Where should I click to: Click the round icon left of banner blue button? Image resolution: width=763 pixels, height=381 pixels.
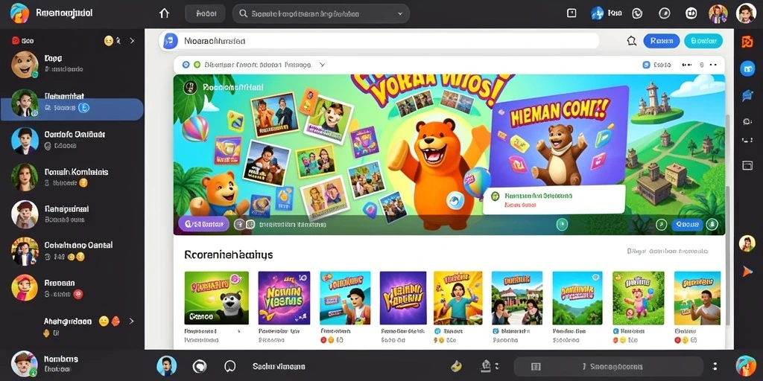click(661, 225)
